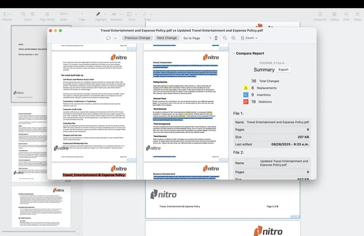Click the Share icon in the main toolbar
Screen dimensions: 364x236
point(357,14)
